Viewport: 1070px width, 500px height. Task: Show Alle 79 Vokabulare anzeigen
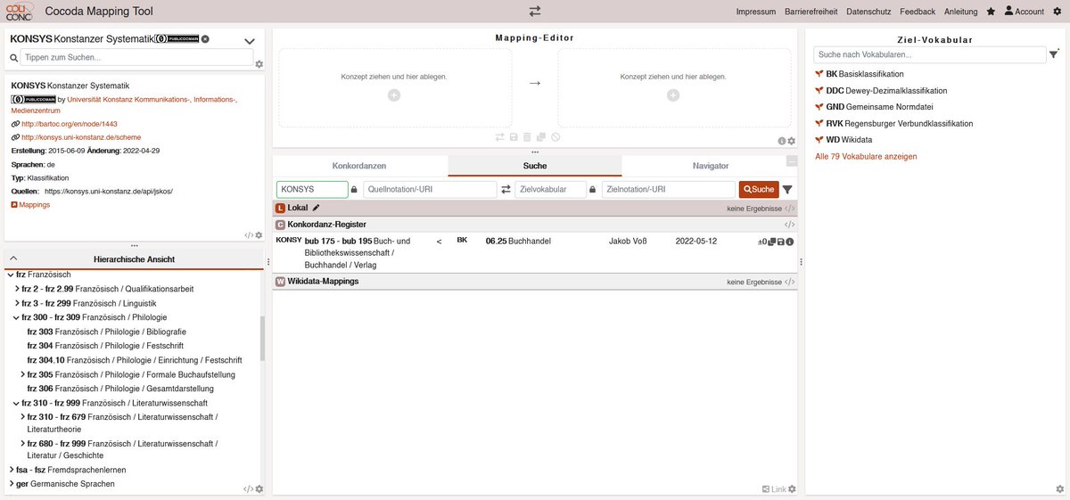coord(866,157)
